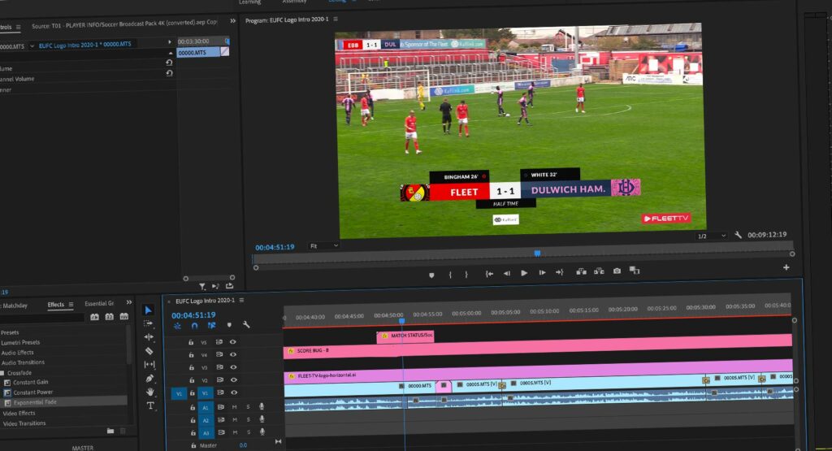Choose the Ripple Edit tool
This screenshot has width=832, height=451.
click(149, 337)
